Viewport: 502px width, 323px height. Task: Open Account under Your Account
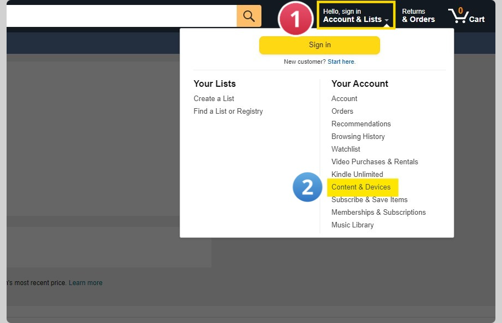(x=344, y=98)
